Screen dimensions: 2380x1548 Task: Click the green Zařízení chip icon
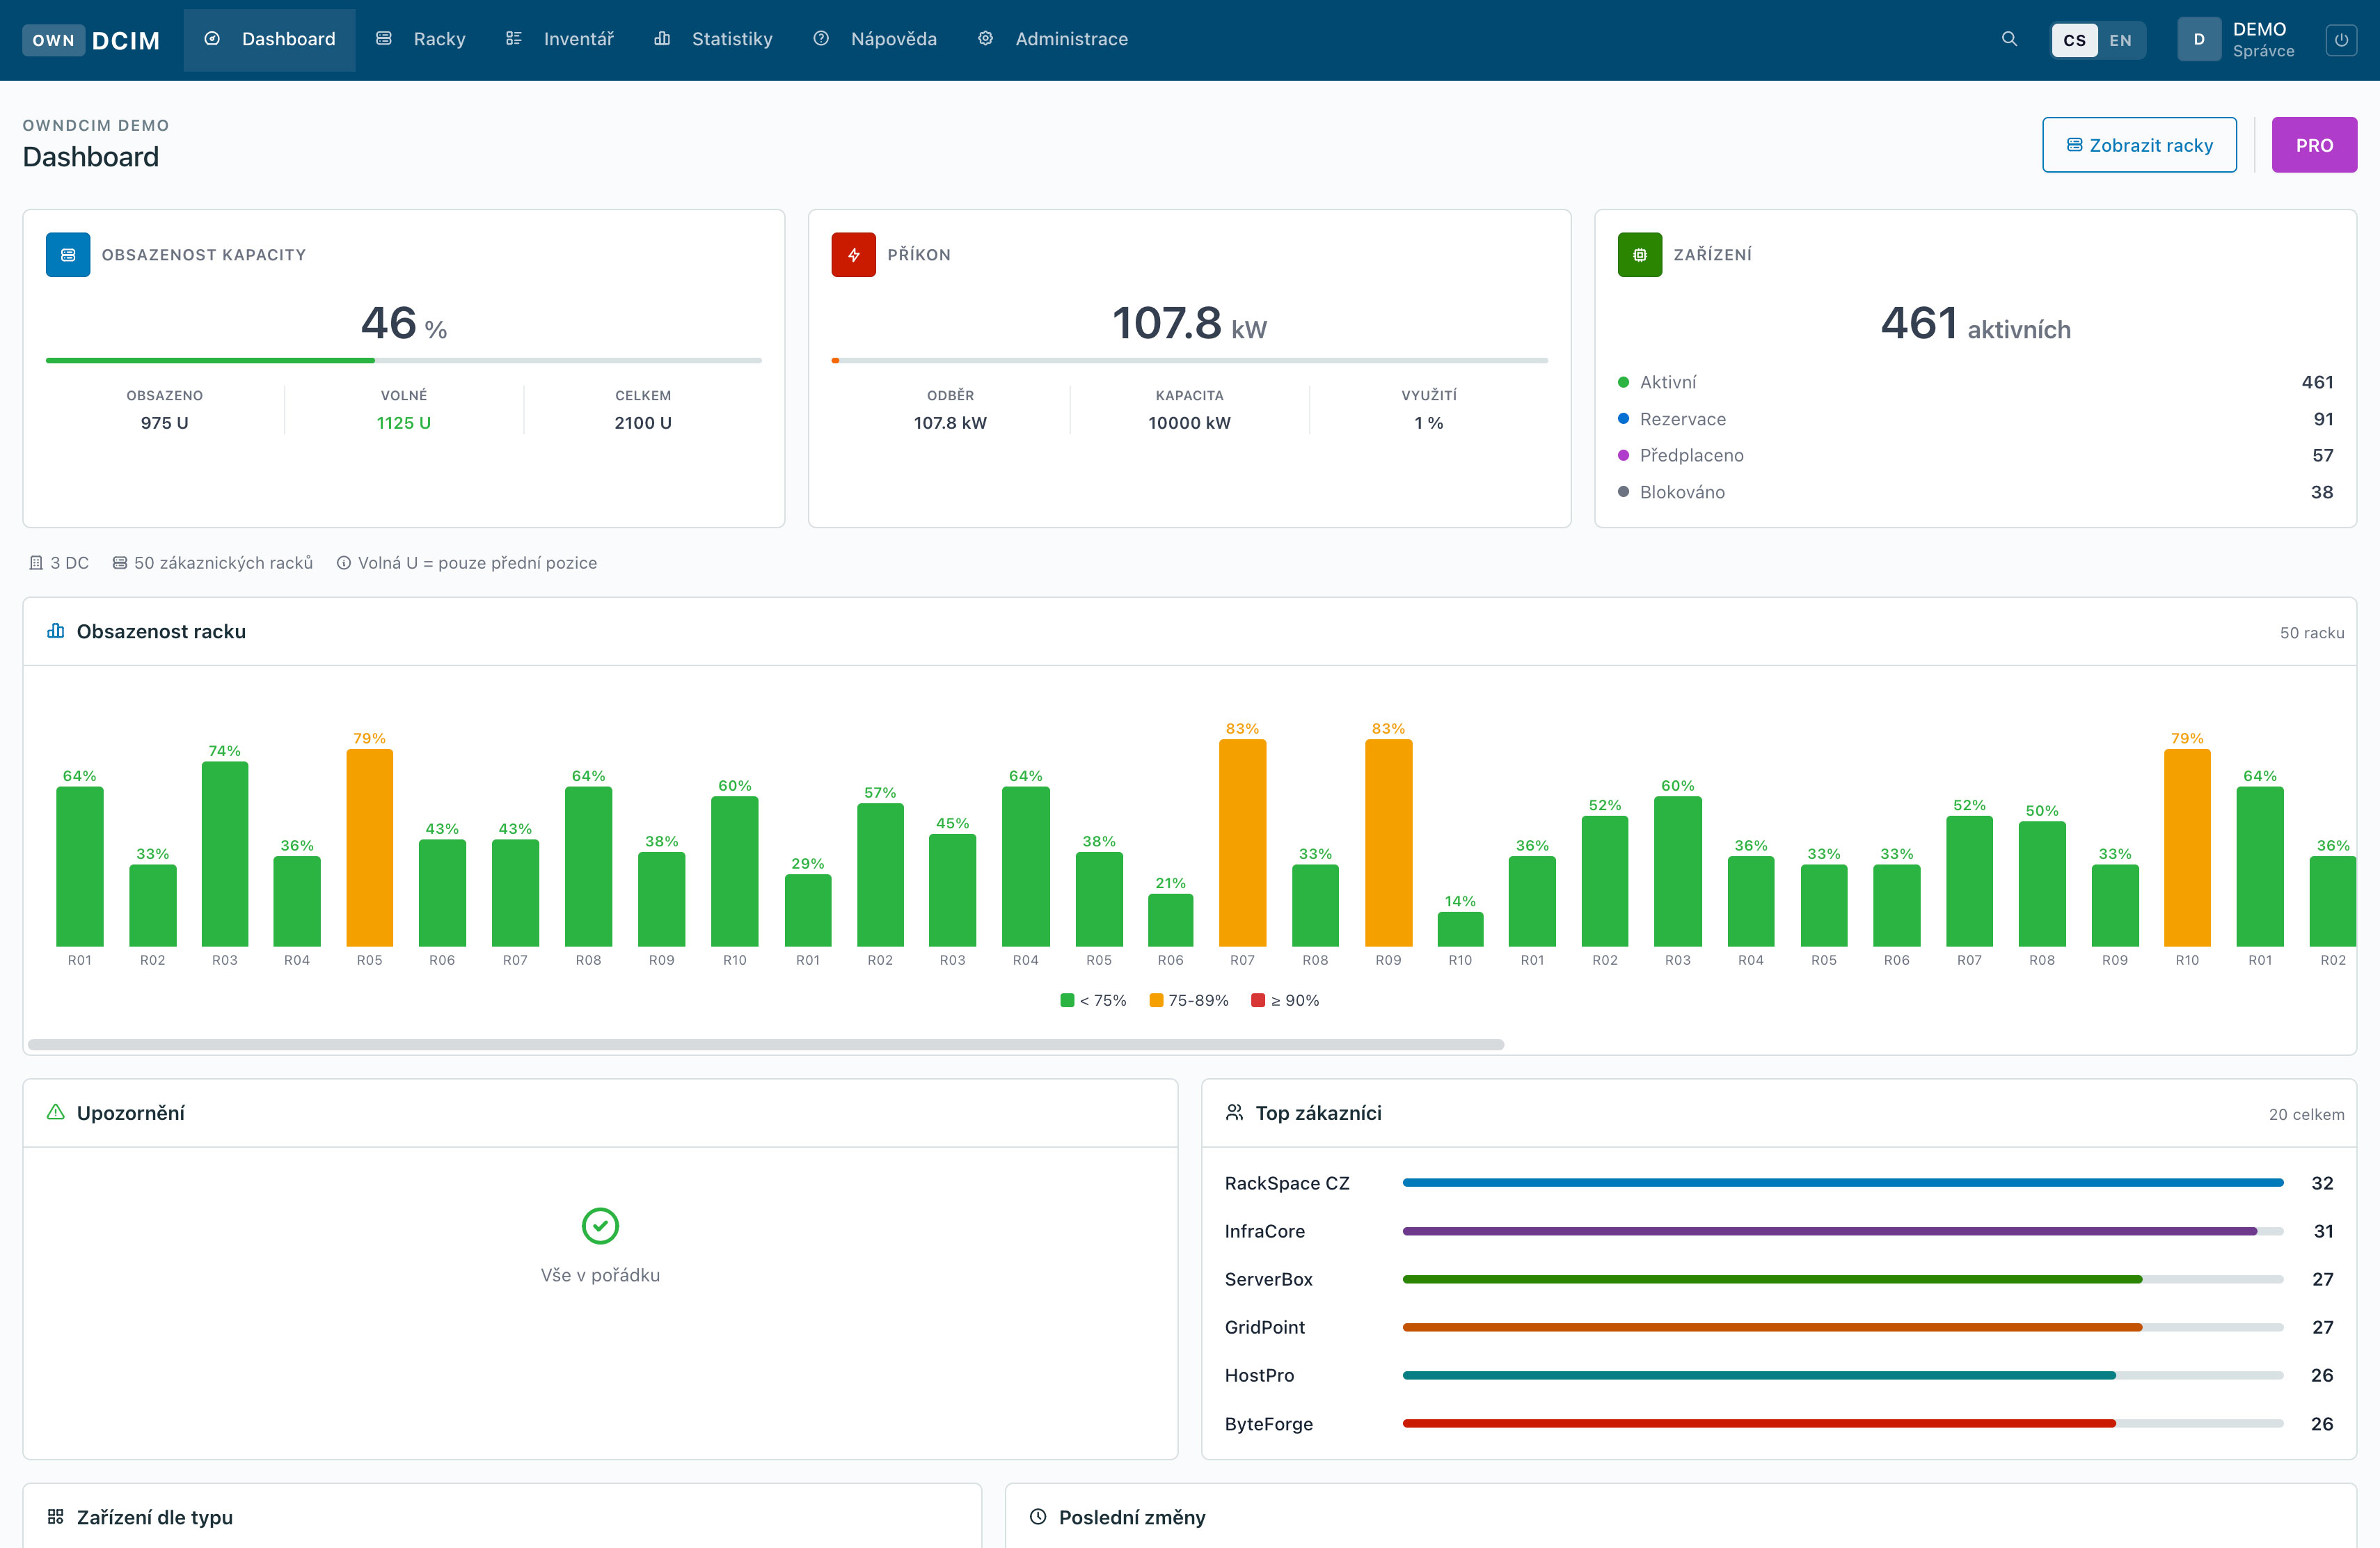pos(1639,255)
